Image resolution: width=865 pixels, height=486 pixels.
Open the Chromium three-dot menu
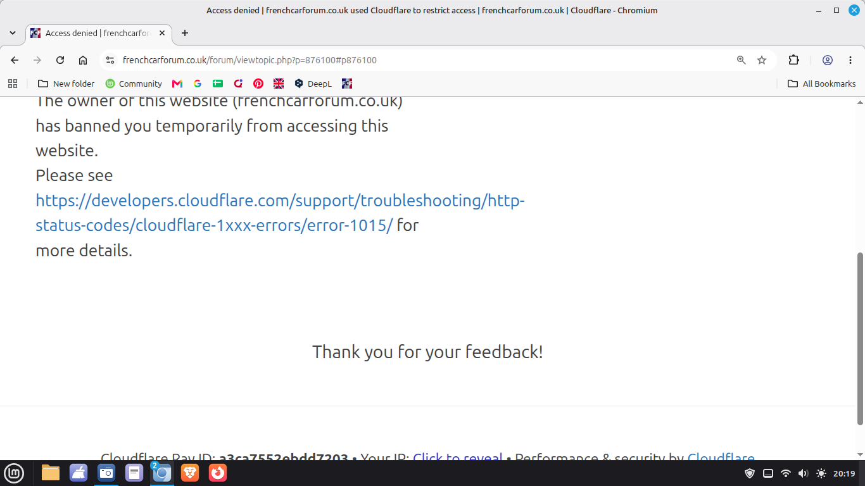[849, 60]
